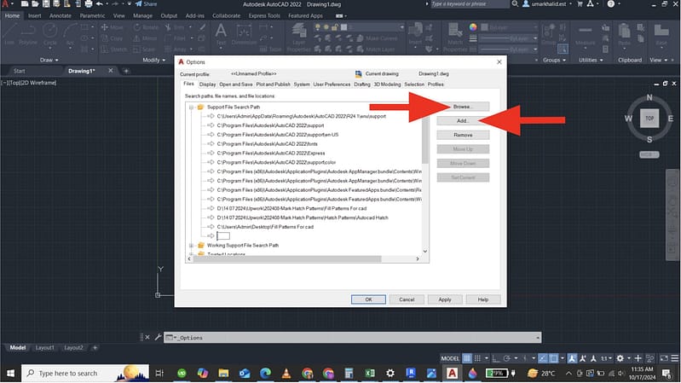This screenshot has height=383, width=681.
Task: Open the Measure tool in Utilities
Action: click(584, 36)
